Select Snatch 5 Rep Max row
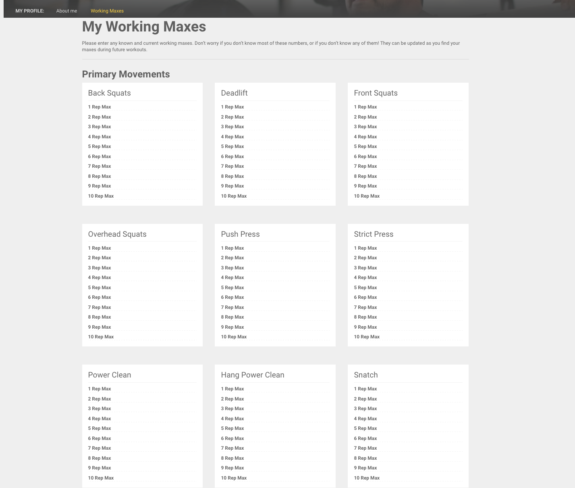The height and width of the screenshot is (488, 575). coord(408,428)
